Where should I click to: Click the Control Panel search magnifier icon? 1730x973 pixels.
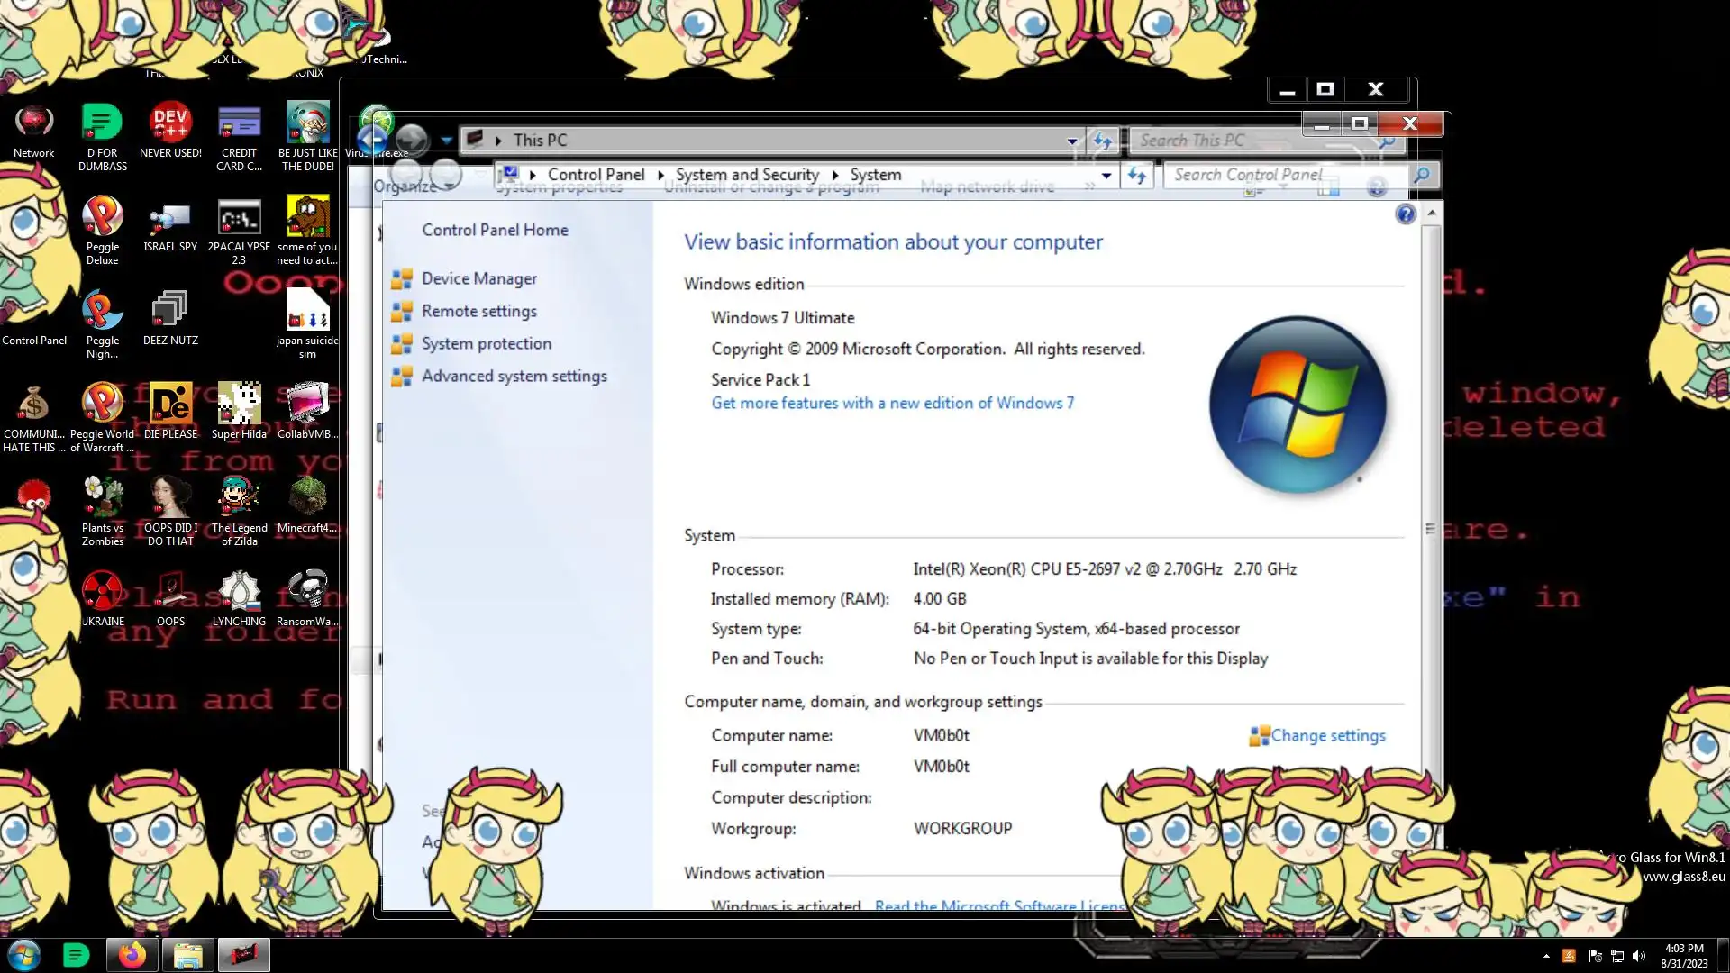coord(1421,175)
